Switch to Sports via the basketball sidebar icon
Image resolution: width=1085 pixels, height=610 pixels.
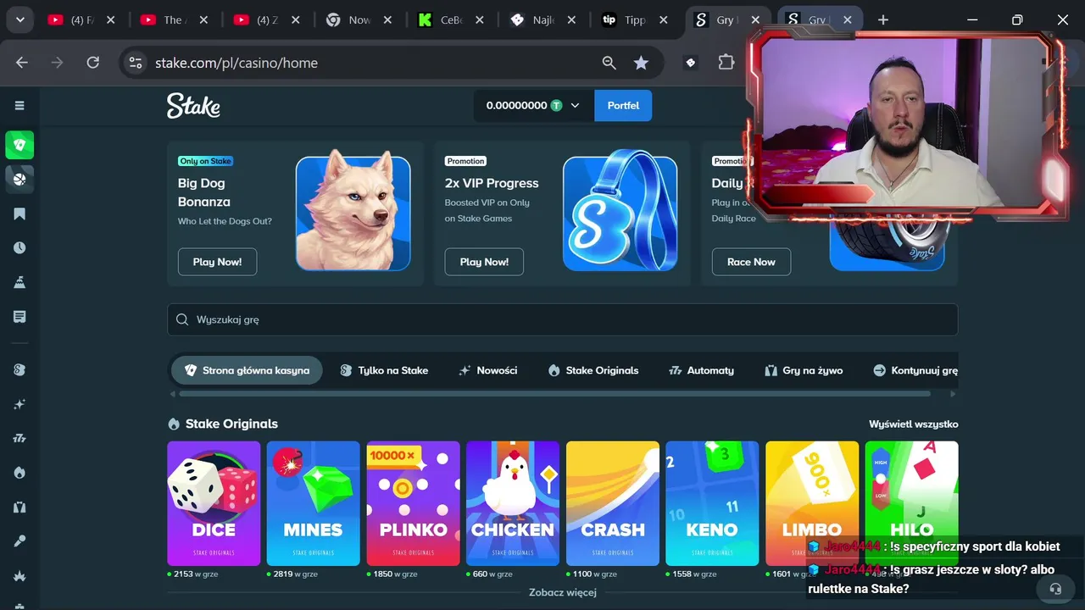[x=19, y=179]
